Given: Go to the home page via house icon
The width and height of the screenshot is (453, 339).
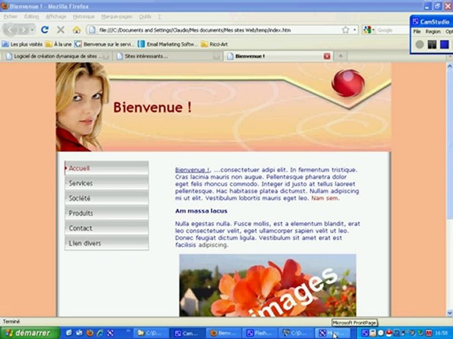Looking at the screenshot, I should pyautogui.click(x=76, y=30).
